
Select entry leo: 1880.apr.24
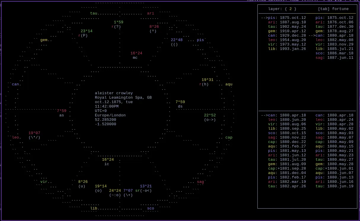pyautogui.click(x=334, y=120)
